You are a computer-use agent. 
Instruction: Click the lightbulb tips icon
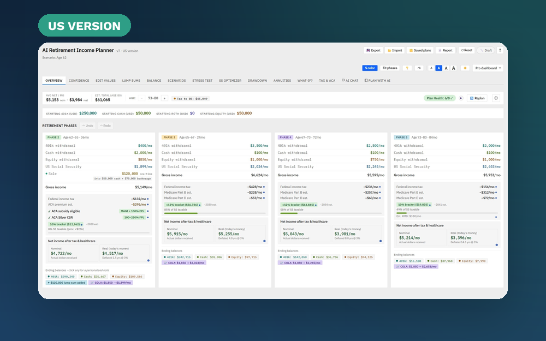407,68
